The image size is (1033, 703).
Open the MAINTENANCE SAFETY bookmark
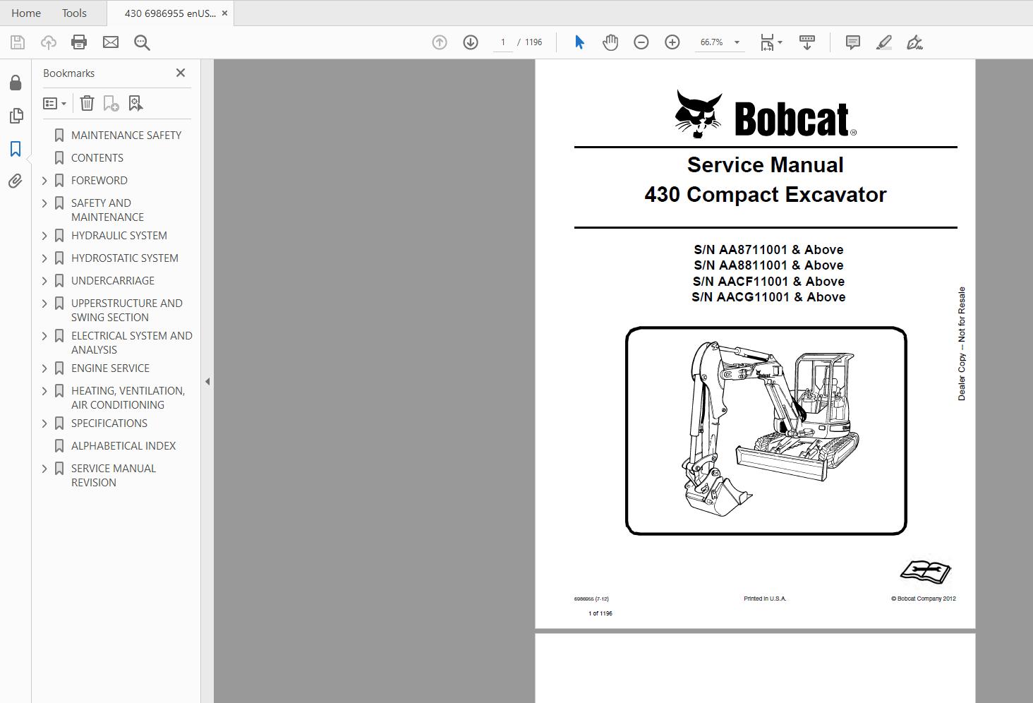point(126,135)
